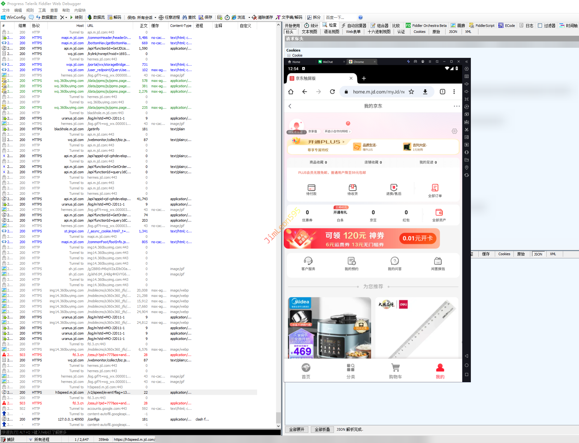Open the 查找 find tool
Image resolution: width=579 pixels, height=443 pixels.
[x=189, y=17]
